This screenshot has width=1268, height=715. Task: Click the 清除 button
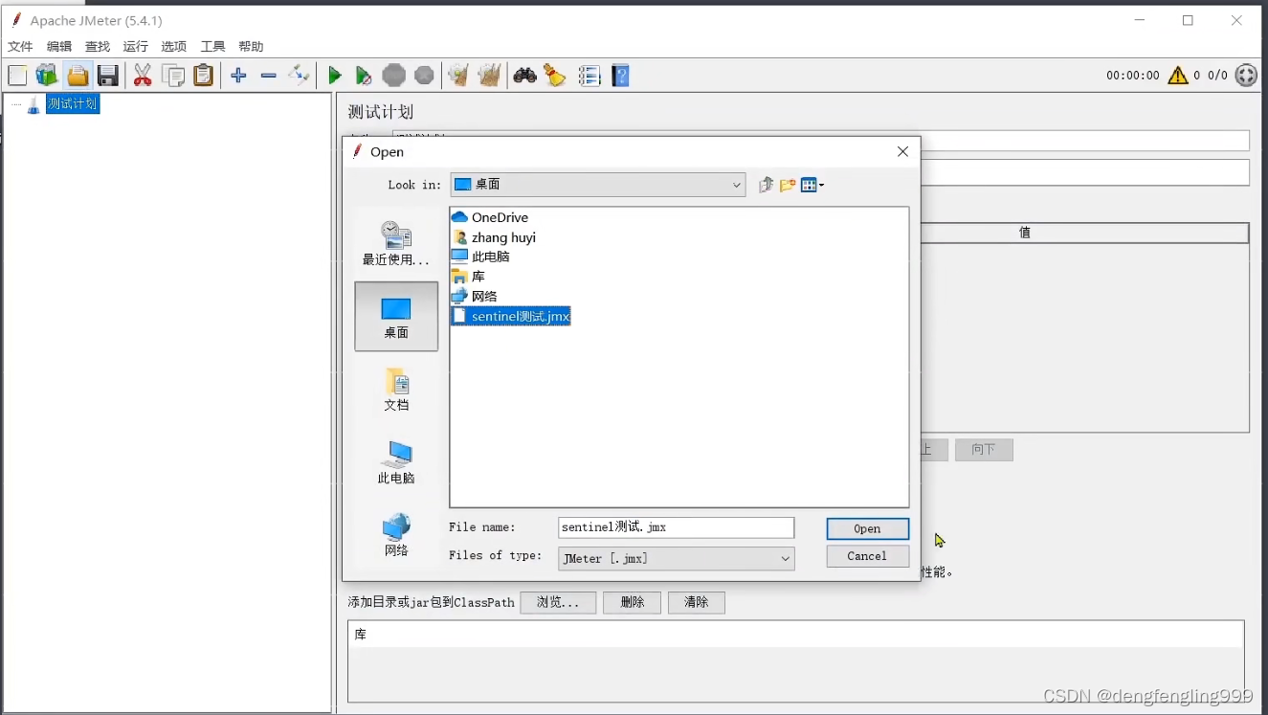696,602
